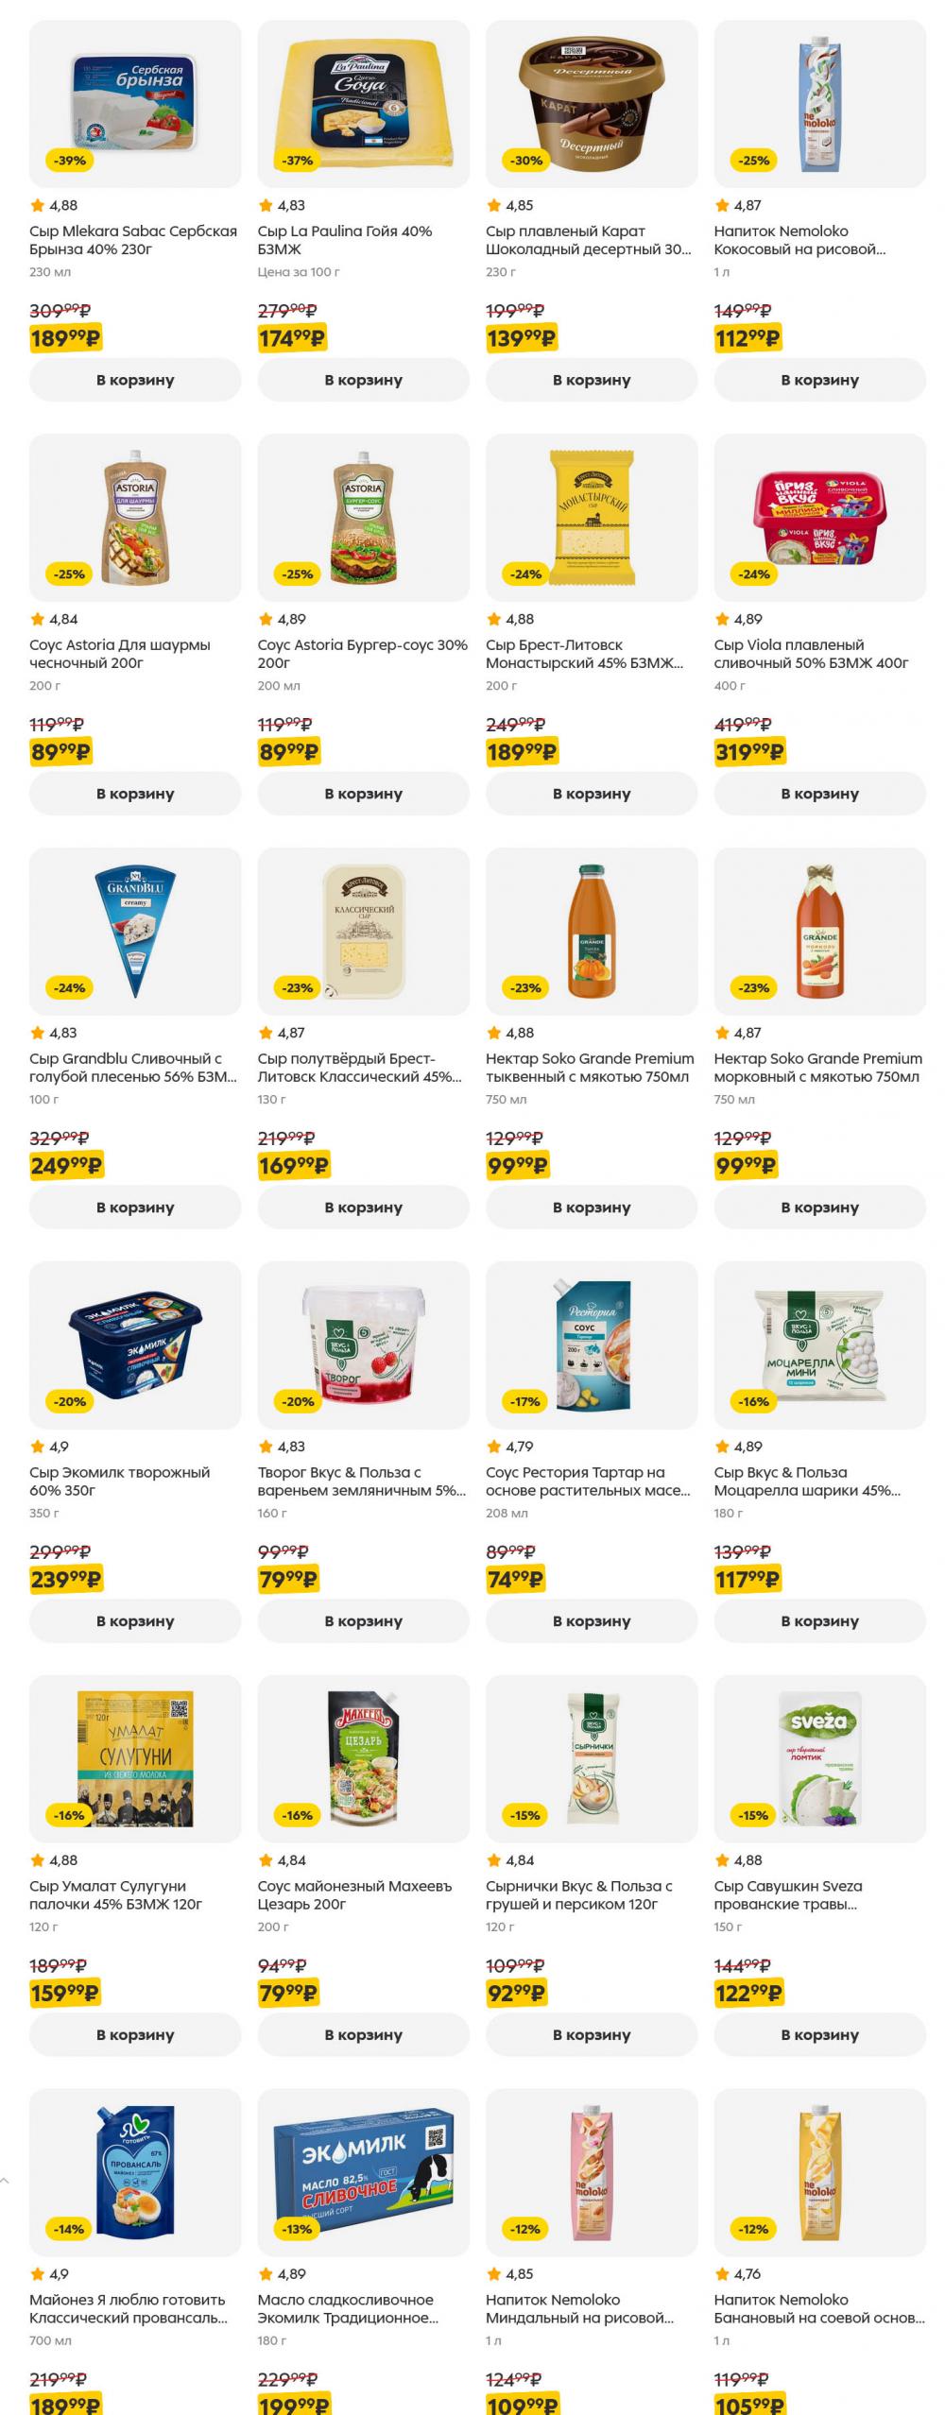Image resolution: width=945 pixels, height=2415 pixels.
Task: Open the Экомилк butter product image
Action: point(363,2172)
